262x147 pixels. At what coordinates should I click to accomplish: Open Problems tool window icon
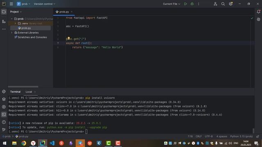click(4, 122)
